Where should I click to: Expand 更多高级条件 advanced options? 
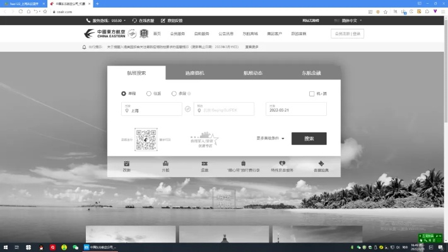(270, 139)
